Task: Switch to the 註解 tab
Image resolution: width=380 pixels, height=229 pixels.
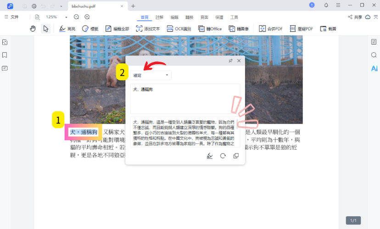Action: [159, 17]
